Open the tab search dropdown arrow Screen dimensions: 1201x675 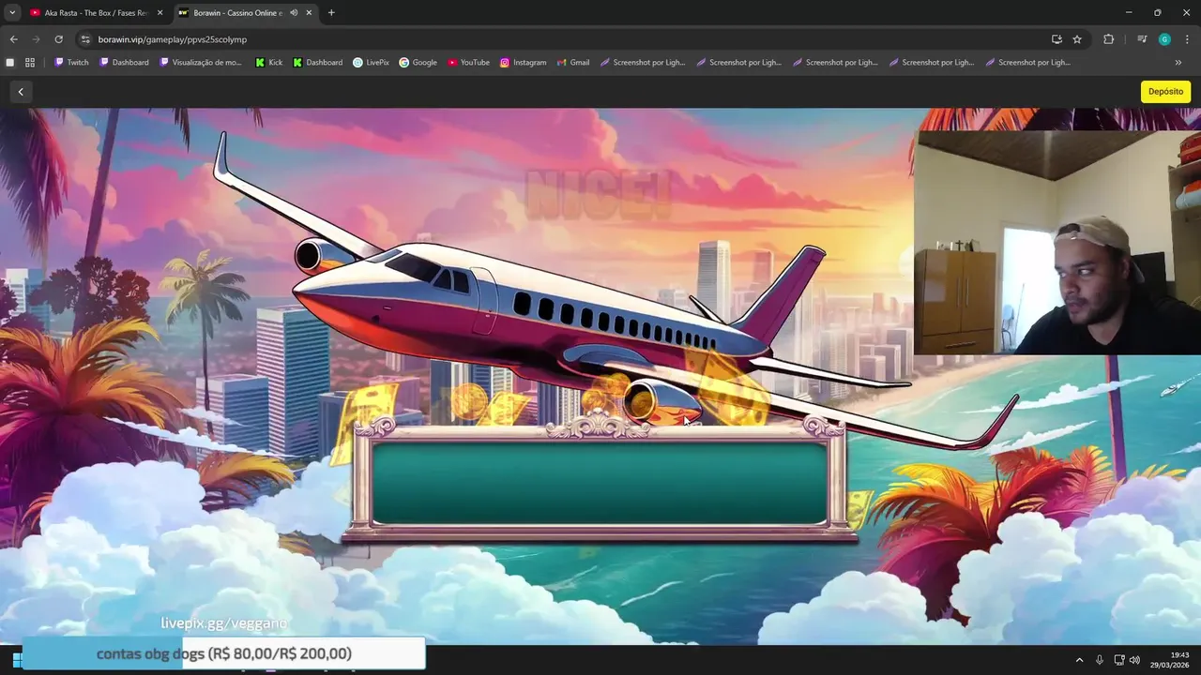(12, 12)
